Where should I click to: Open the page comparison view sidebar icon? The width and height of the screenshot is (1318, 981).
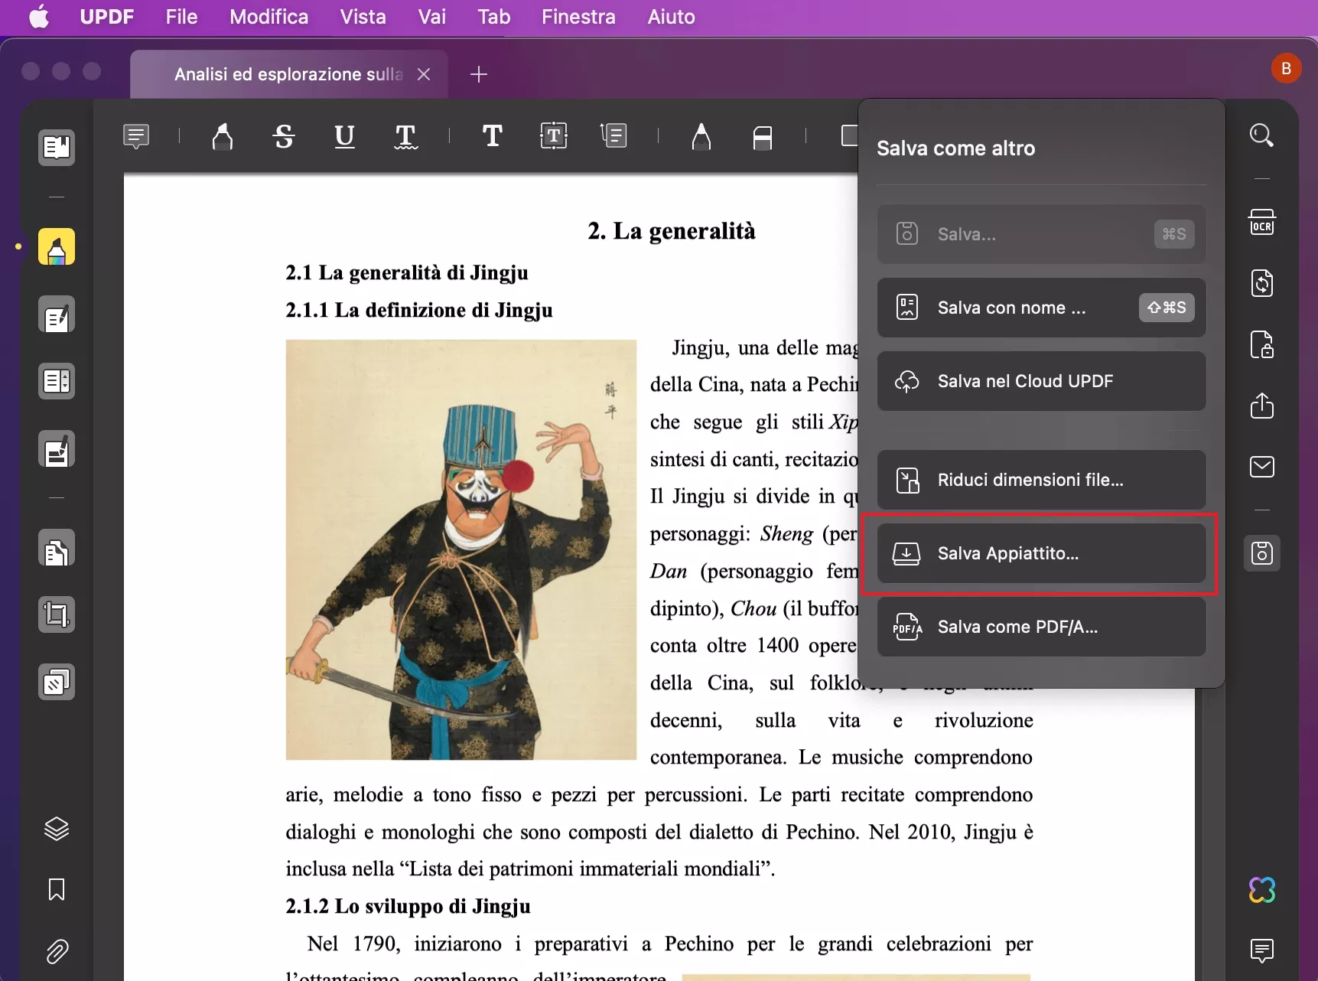pos(57,381)
